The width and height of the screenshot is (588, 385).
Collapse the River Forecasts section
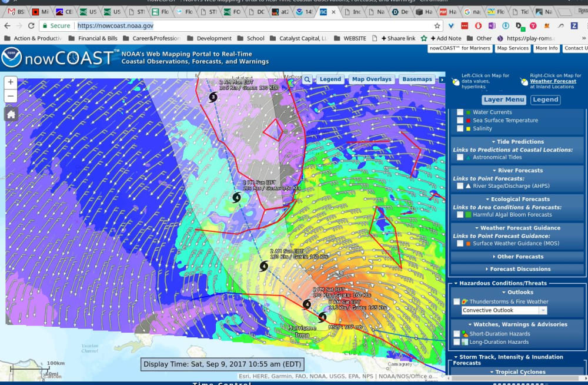coord(517,171)
